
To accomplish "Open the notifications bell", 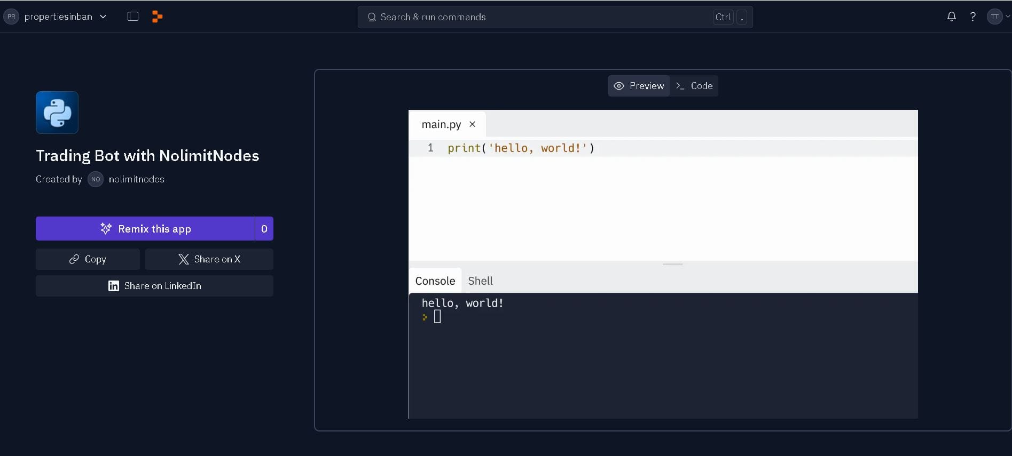I will click(951, 17).
